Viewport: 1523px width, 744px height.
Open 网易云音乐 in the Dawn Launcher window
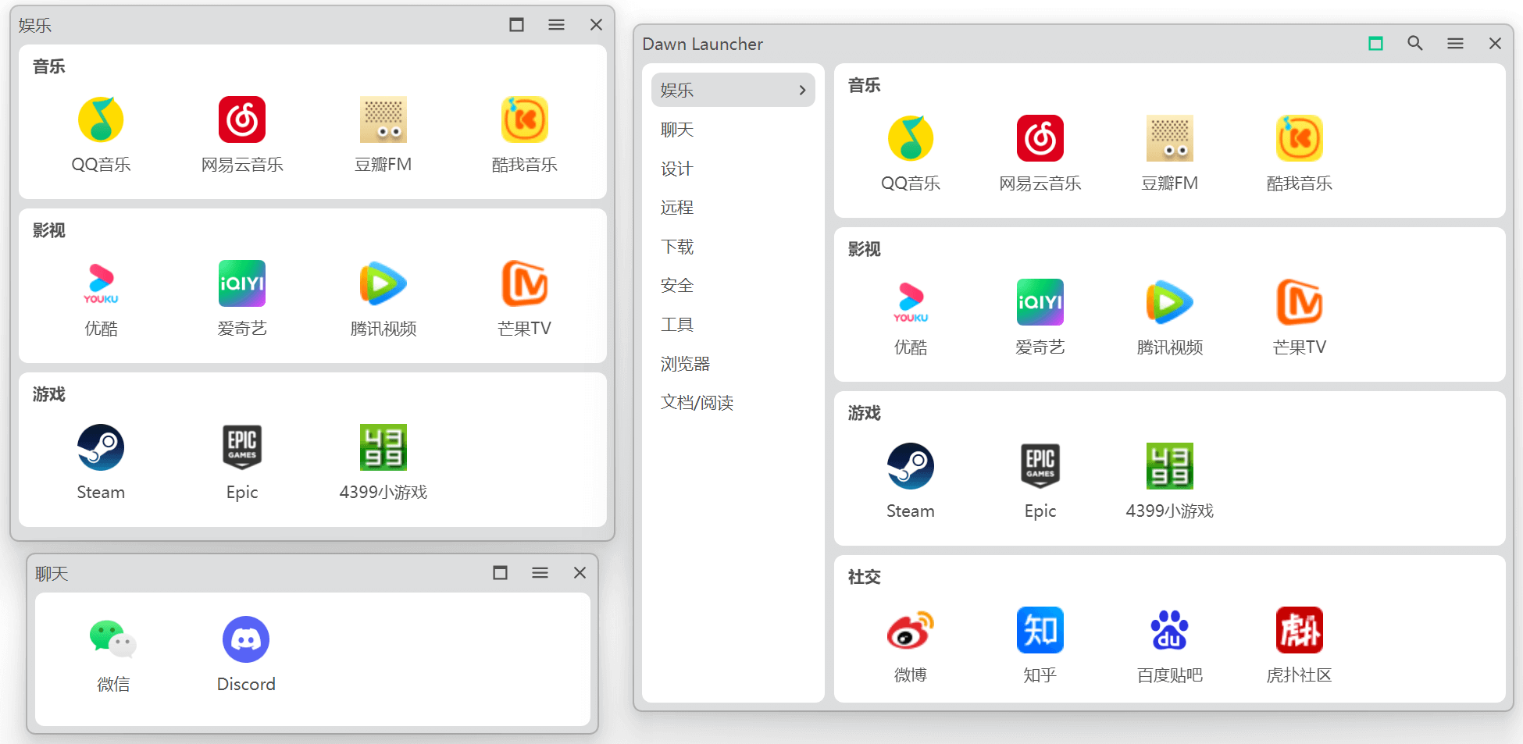1040,154
